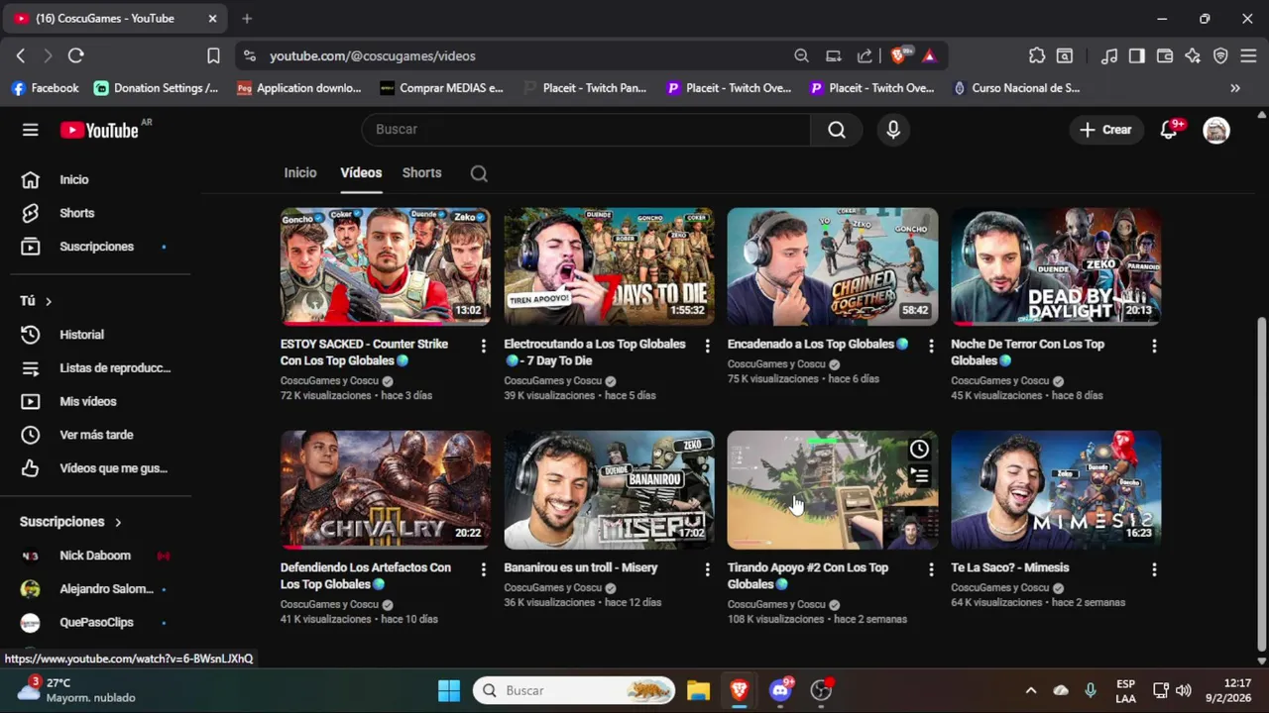This screenshot has height=713, width=1269.
Task: Click the search magnifier button
Action: tap(837, 130)
